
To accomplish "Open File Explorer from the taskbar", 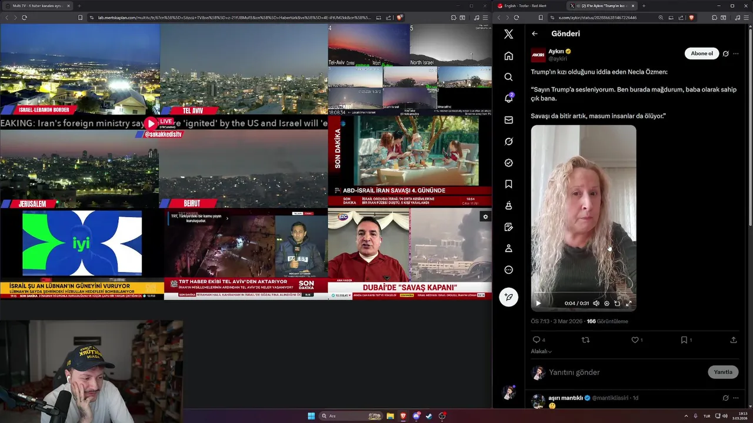I will click(390, 416).
